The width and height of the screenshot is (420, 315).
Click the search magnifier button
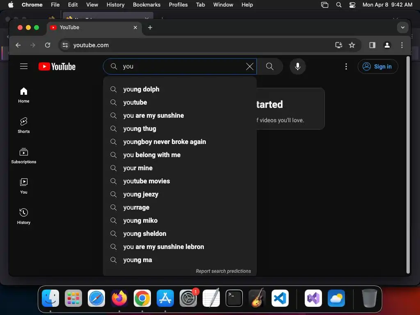(270, 66)
